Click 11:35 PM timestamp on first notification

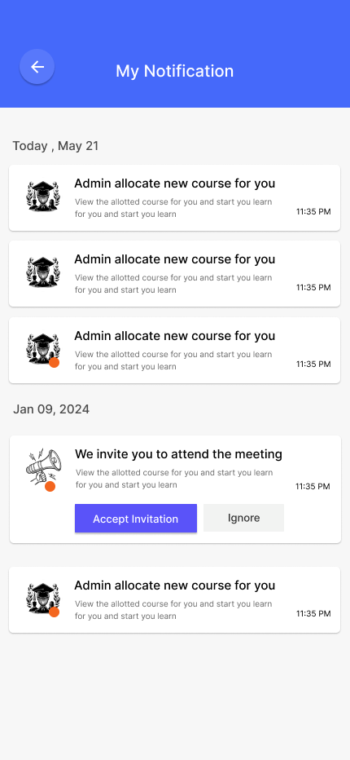coord(313,211)
